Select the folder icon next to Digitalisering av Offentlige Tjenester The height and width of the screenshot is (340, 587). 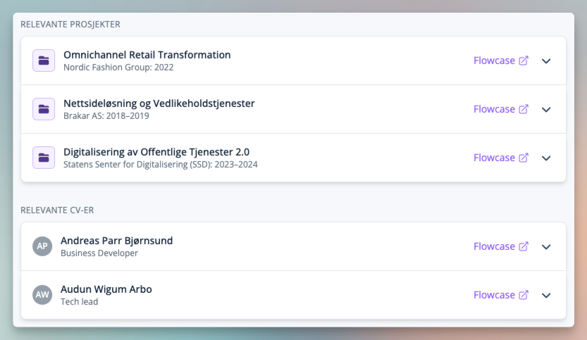44,158
